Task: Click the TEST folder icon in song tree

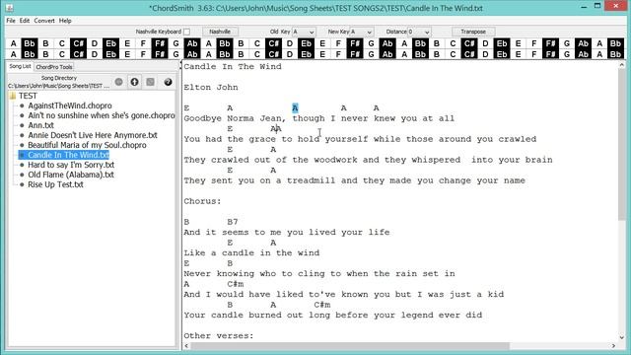Action: point(13,96)
